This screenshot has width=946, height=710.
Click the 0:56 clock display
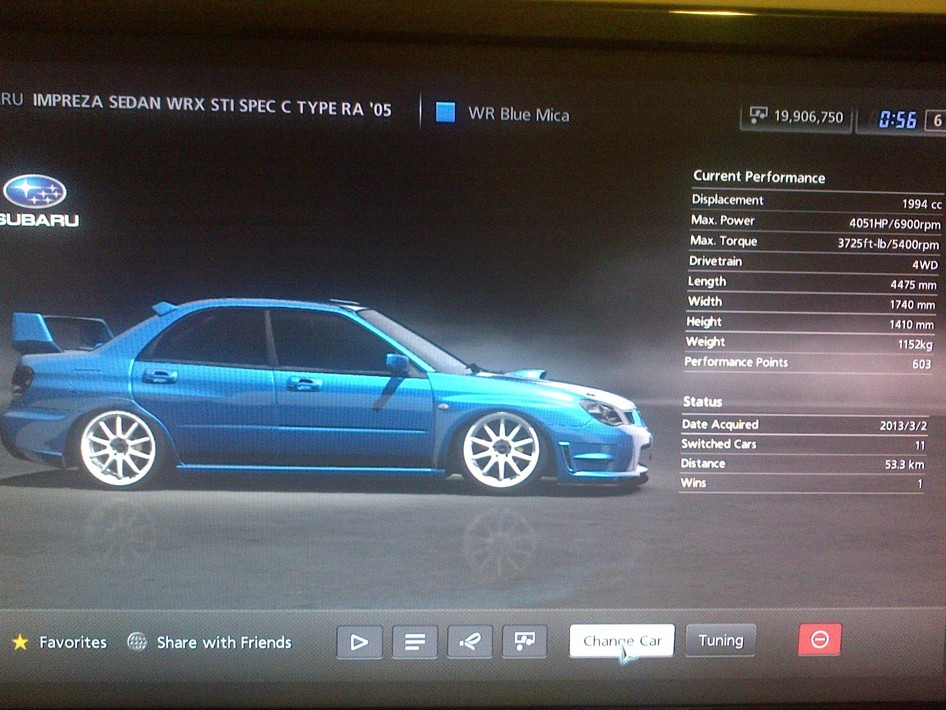click(x=897, y=120)
